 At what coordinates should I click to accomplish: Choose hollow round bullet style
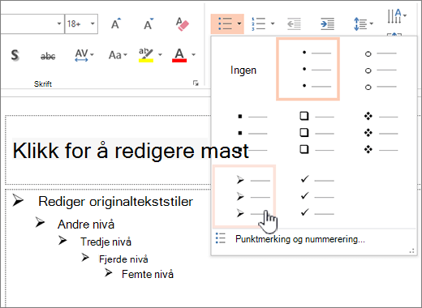point(381,71)
